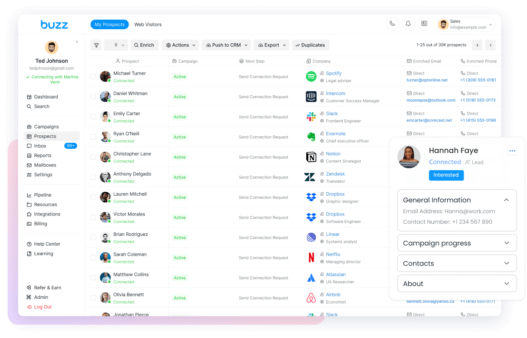Tick the checkbox next to Sarah Coleman
Image resolution: width=527 pixels, height=338 pixels.
point(93,258)
